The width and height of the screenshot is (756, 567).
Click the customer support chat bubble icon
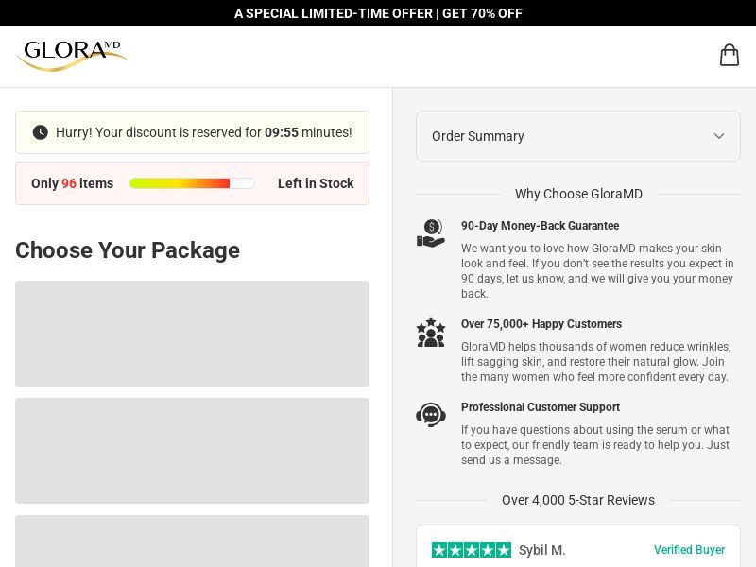click(x=431, y=415)
